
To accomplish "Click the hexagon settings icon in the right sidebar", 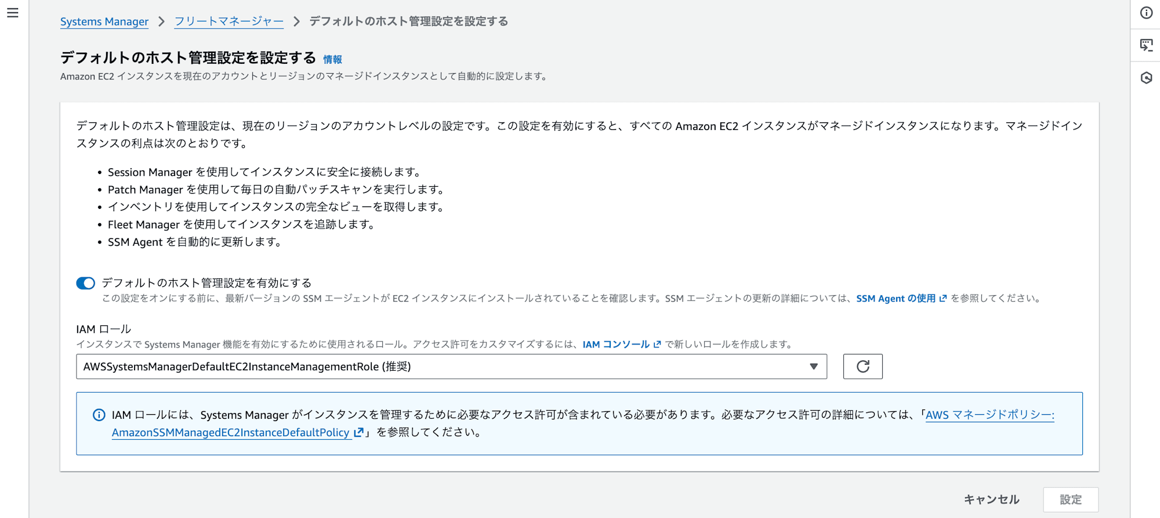I will point(1146,78).
